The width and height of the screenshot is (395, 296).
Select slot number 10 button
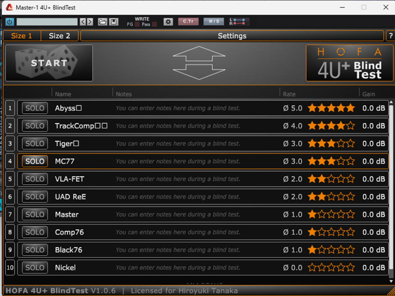point(10,267)
